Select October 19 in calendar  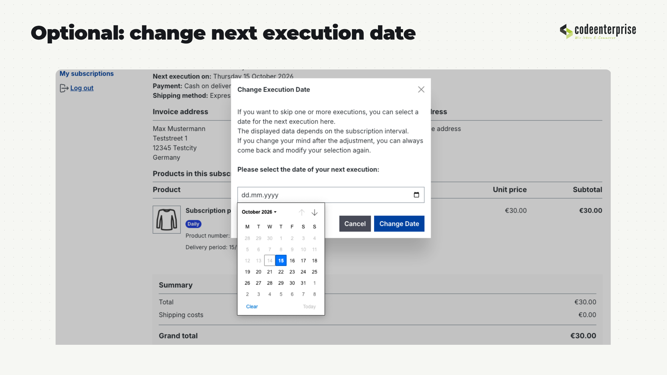point(247,272)
